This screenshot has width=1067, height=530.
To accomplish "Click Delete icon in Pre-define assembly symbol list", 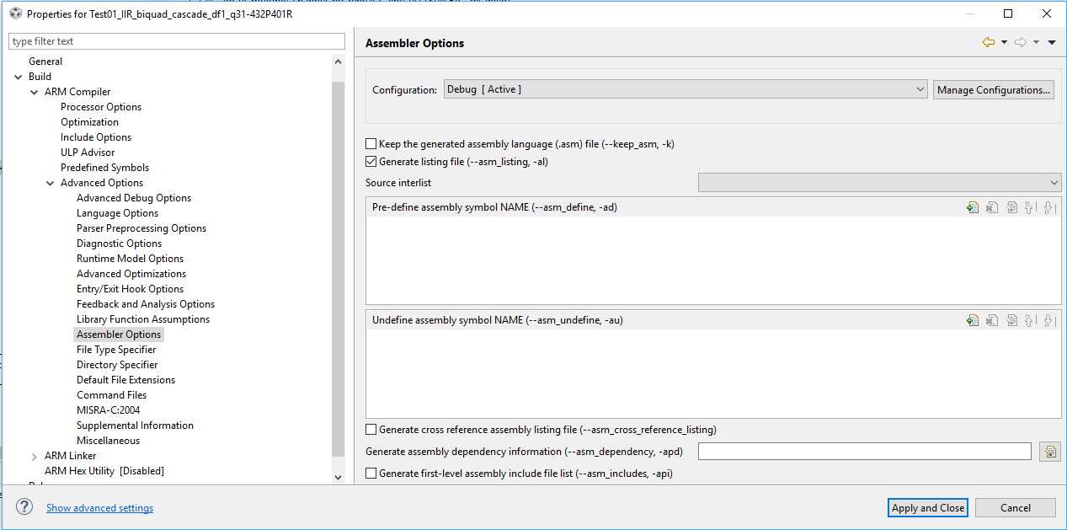I will pos(992,207).
